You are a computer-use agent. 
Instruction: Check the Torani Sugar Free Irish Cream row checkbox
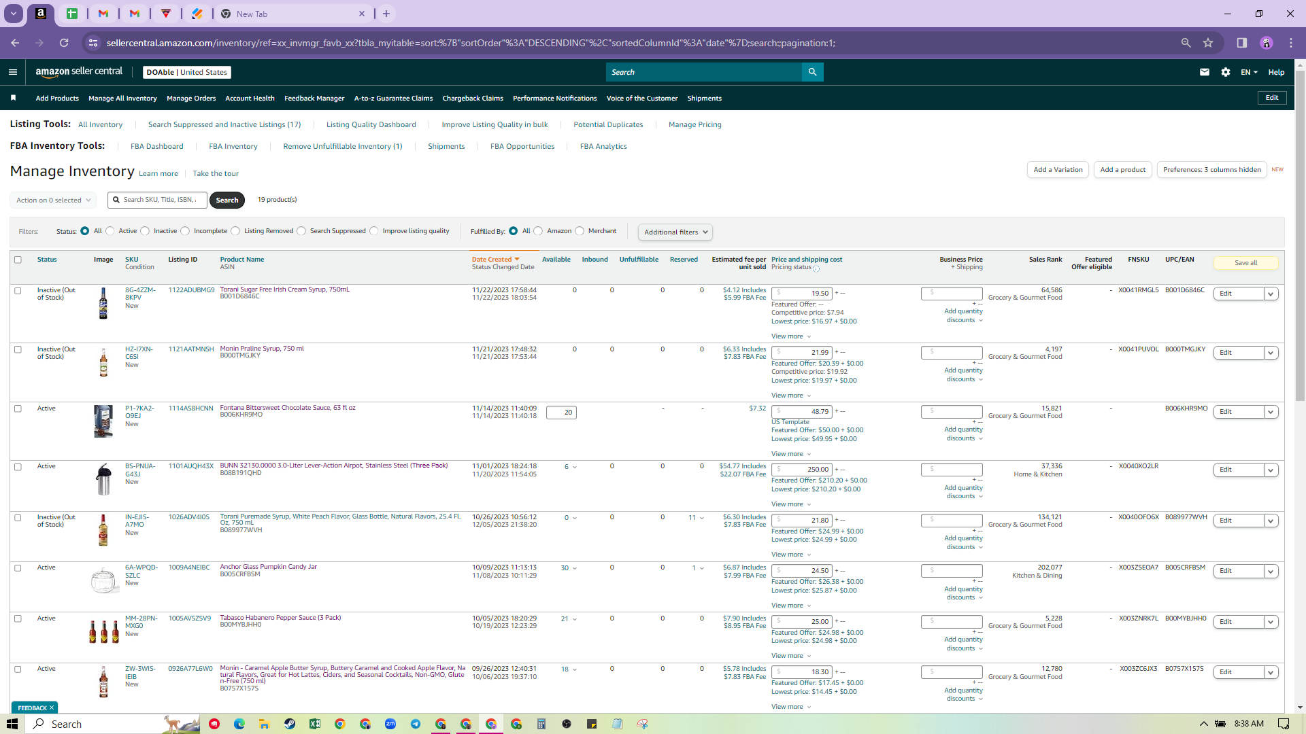pos(18,291)
